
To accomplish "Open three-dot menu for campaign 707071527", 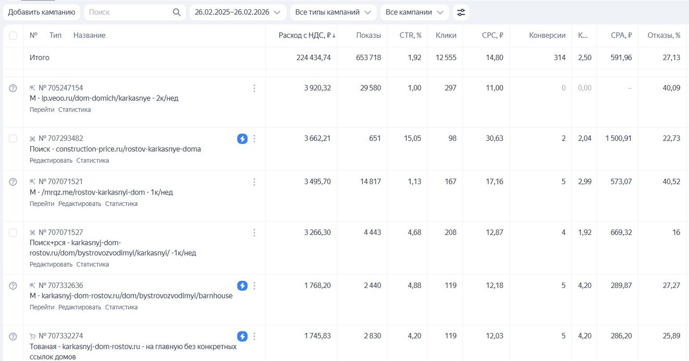I will click(255, 233).
